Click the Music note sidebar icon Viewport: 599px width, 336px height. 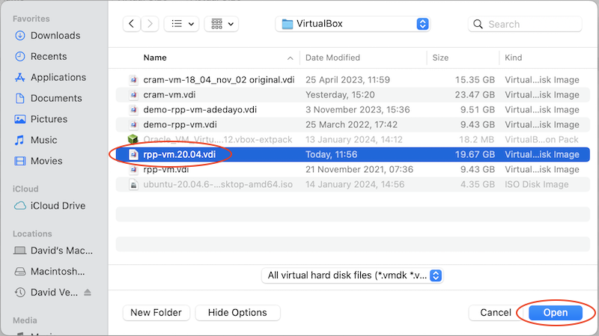(x=19, y=140)
